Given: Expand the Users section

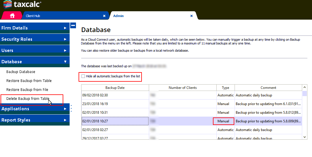Looking at the screenshot, I should coord(35,51).
